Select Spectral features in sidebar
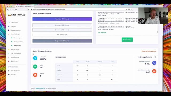The image size is (171, 96). click(19, 42)
